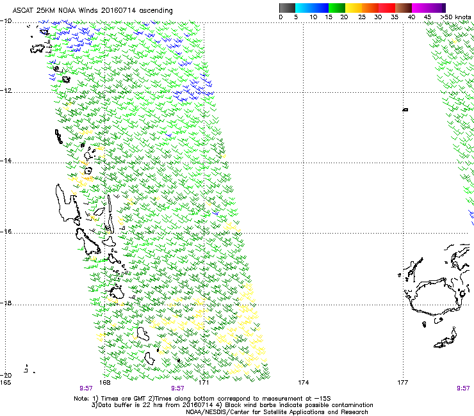Click the purple '9:57' time at the right edge
Image resolution: width=474 pixels, height=416 pixels.
tap(463, 388)
